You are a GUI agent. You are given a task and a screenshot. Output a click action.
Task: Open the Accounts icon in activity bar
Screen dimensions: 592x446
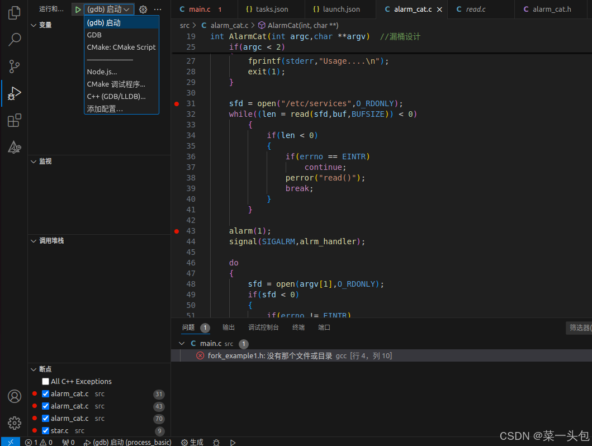(14, 396)
